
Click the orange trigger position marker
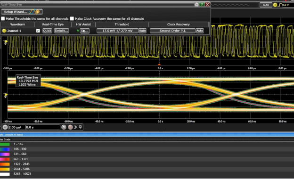pyautogui.click(x=159, y=64)
